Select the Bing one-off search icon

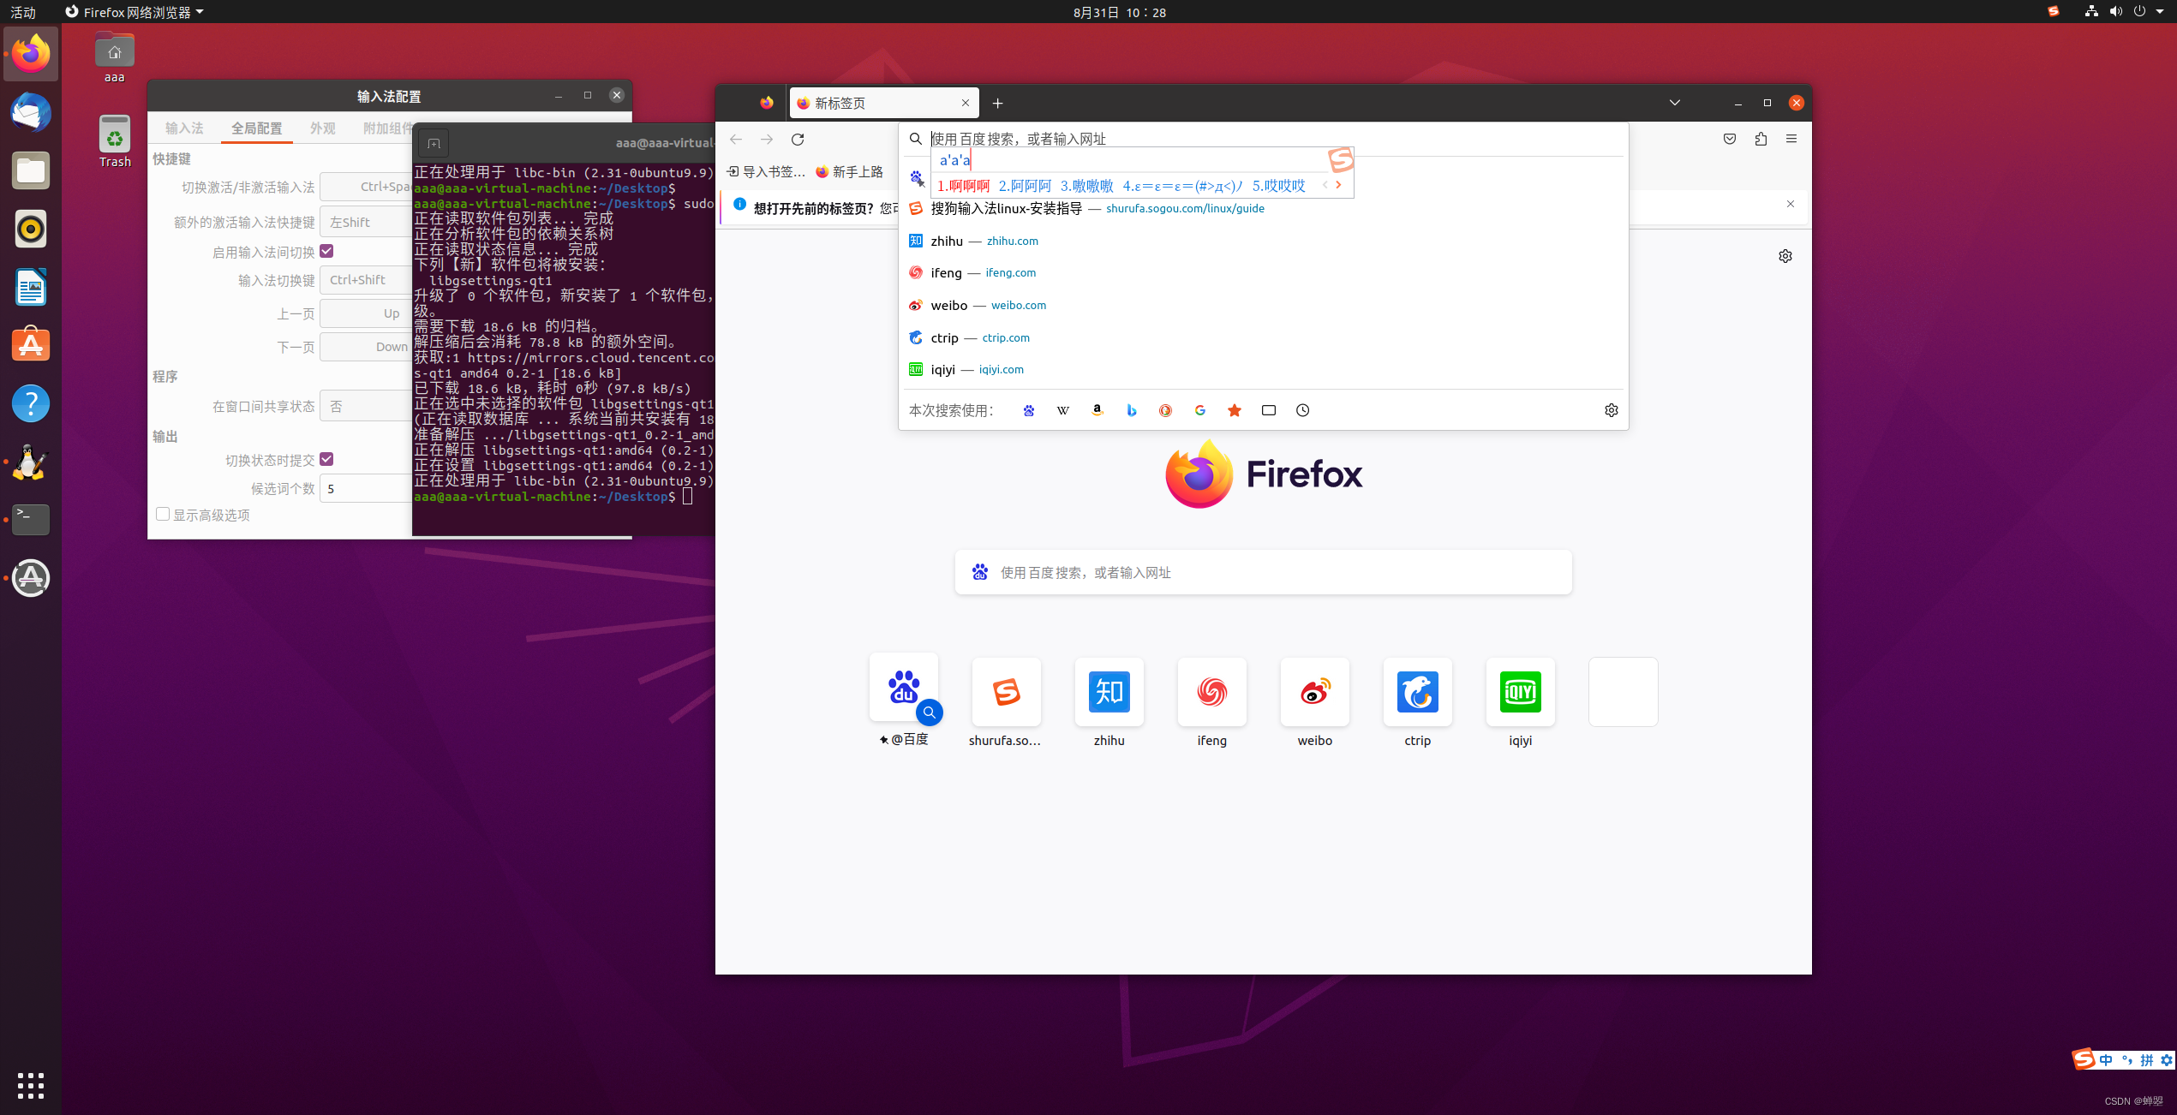coord(1131,411)
